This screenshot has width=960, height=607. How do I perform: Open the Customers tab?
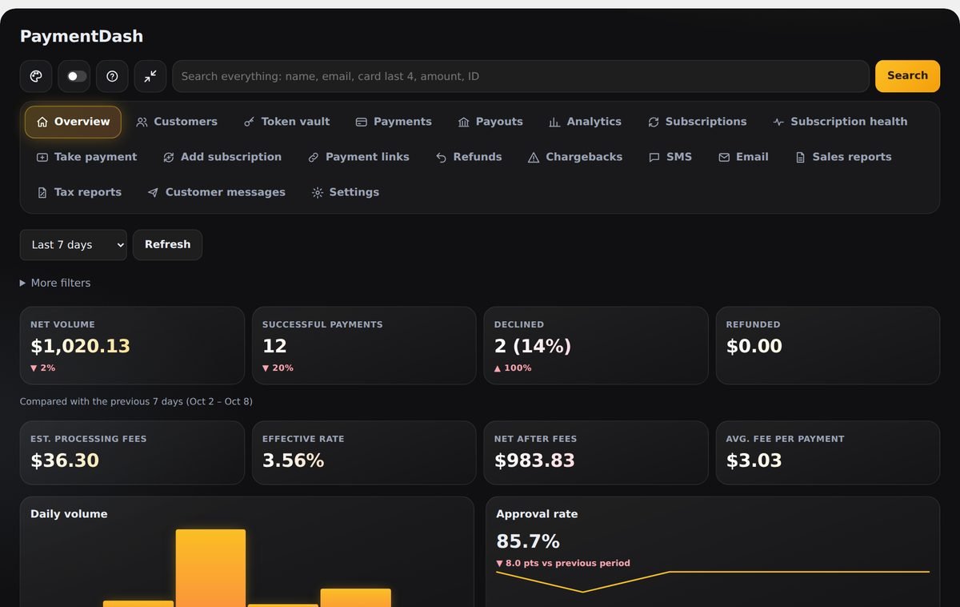pyautogui.click(x=177, y=122)
